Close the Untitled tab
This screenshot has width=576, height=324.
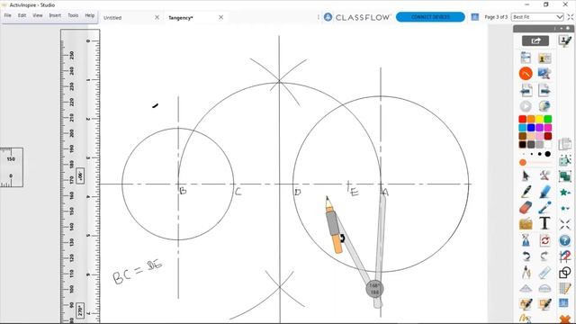(157, 17)
